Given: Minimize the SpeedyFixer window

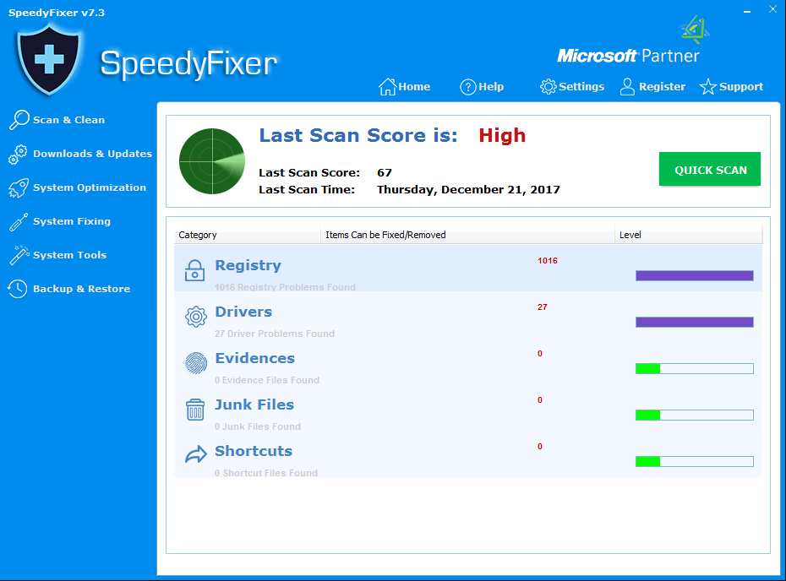Looking at the screenshot, I should 747,12.
